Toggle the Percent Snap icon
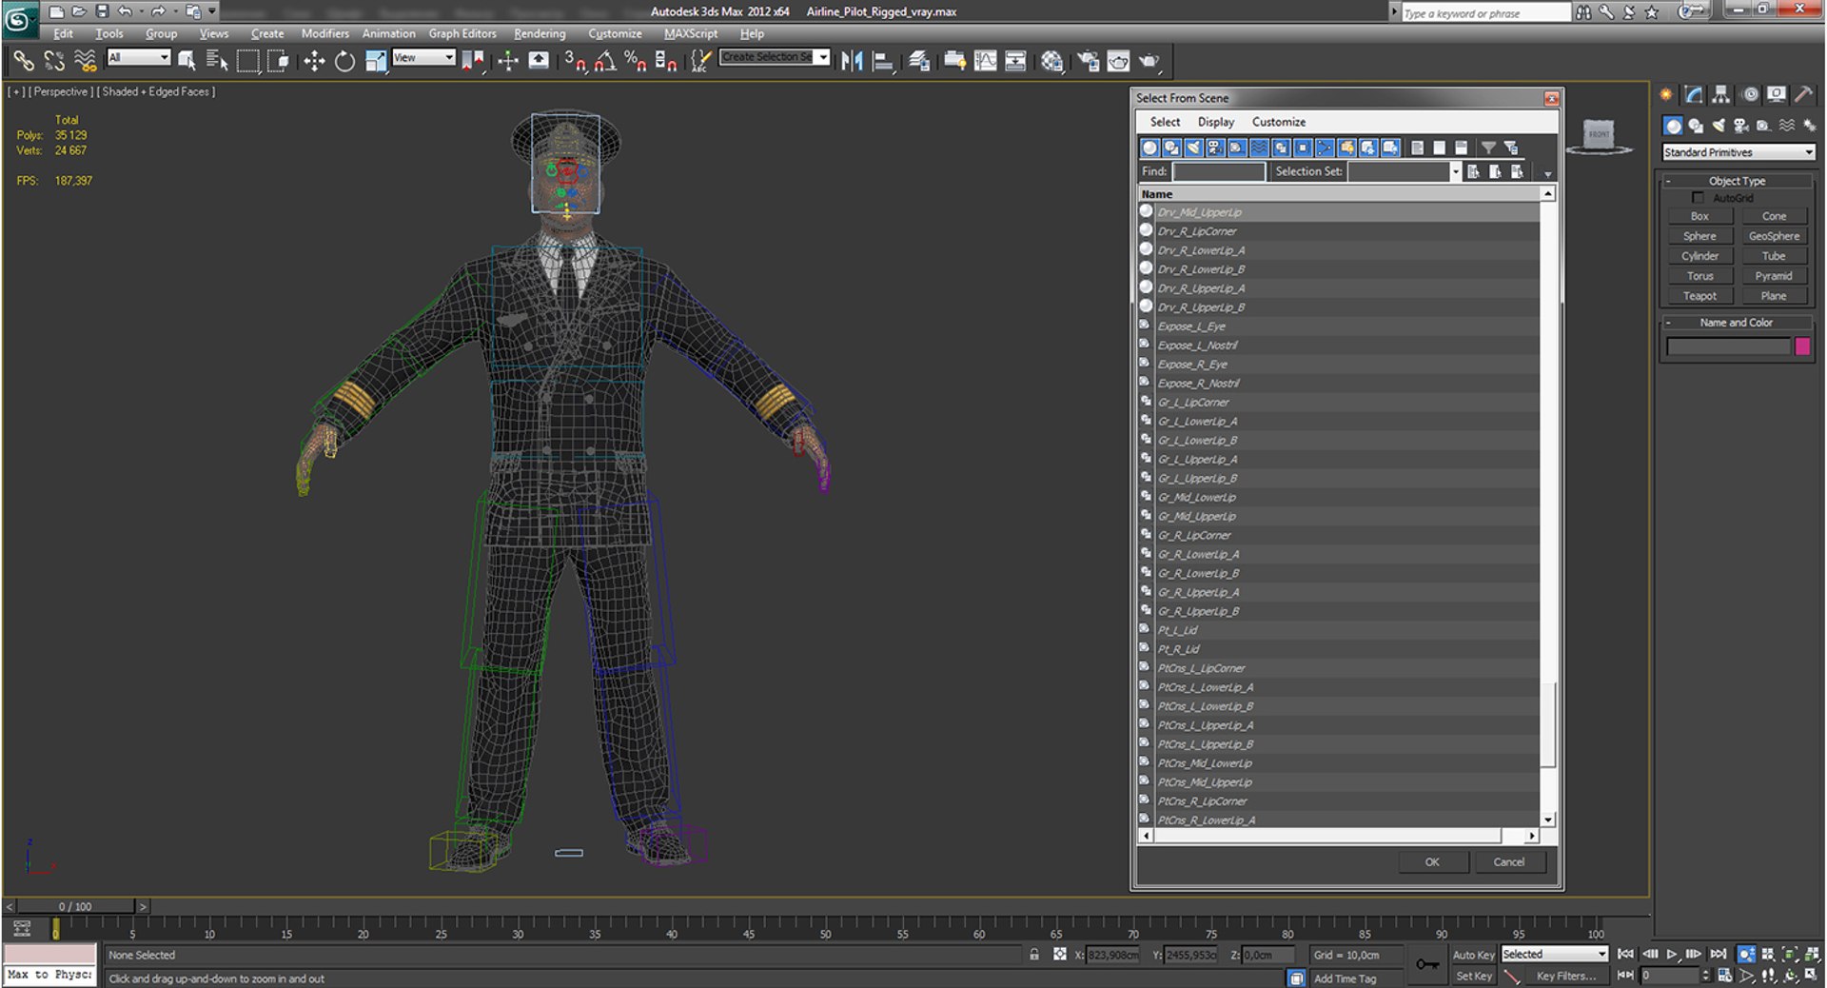The image size is (1827, 988). [x=635, y=61]
